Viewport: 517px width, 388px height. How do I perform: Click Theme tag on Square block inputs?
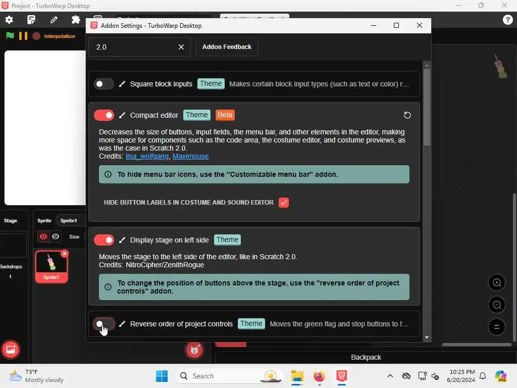pyautogui.click(x=211, y=84)
